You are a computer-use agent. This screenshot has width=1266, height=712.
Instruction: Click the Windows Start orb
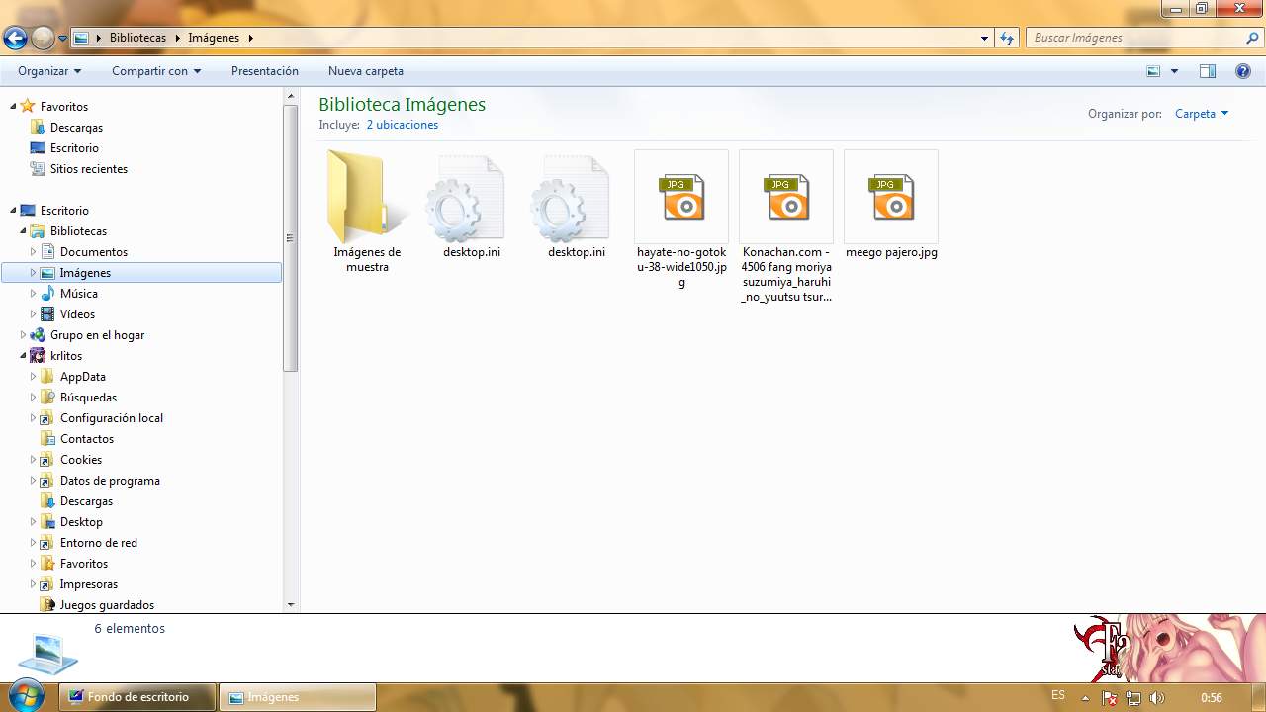(25, 696)
